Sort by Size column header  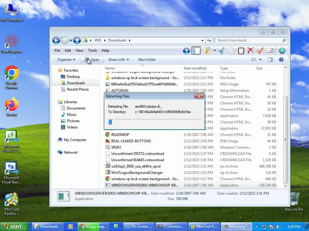(x=266, y=68)
